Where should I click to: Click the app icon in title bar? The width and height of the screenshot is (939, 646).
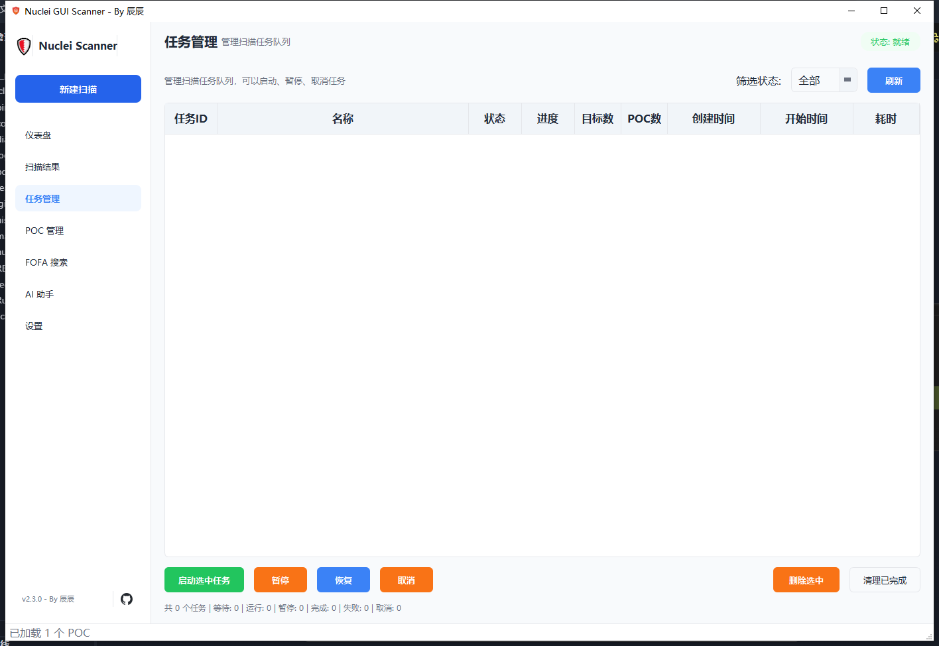pos(15,11)
